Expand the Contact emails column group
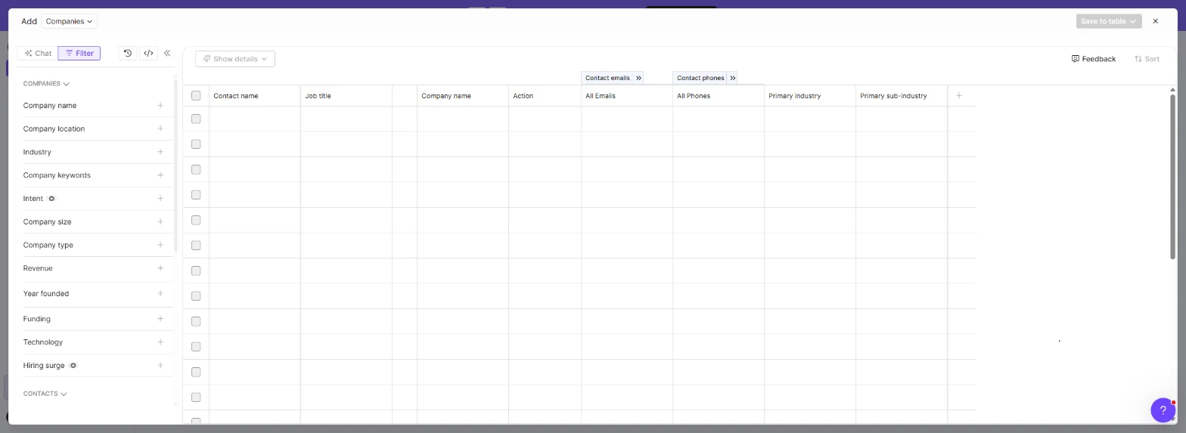1186x433 pixels. (638, 78)
